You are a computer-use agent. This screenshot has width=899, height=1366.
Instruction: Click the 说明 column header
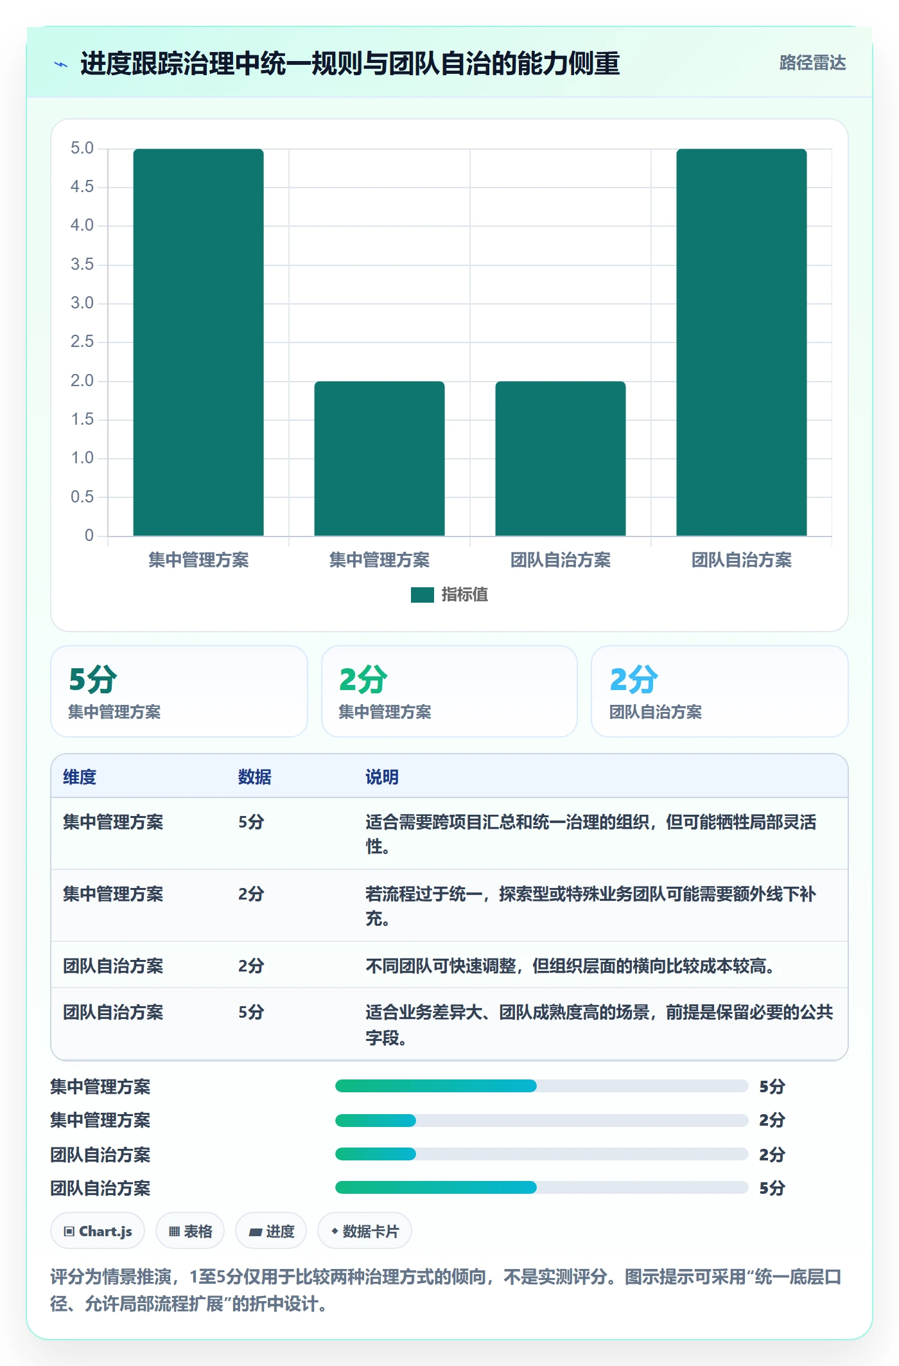[x=382, y=777]
